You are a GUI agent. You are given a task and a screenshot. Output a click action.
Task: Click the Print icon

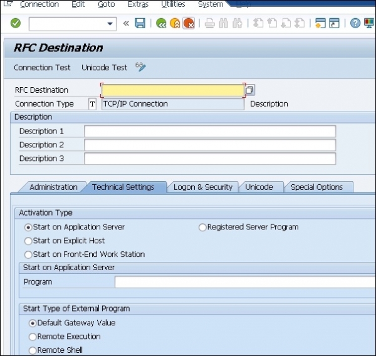210,24
